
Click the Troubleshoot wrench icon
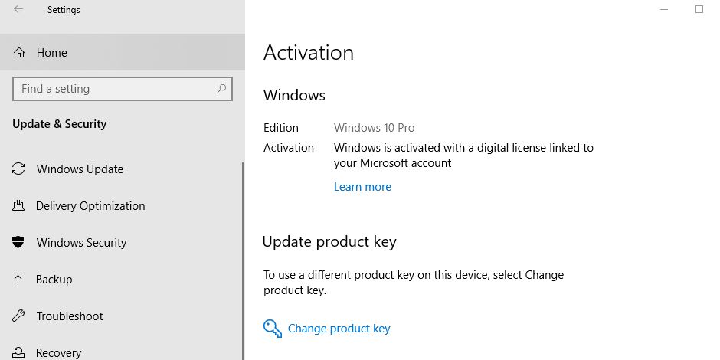(18, 316)
